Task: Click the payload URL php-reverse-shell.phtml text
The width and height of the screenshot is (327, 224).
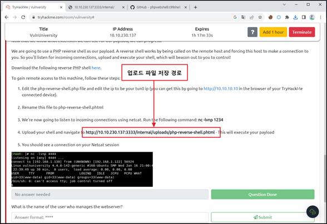Action: click(x=150, y=132)
